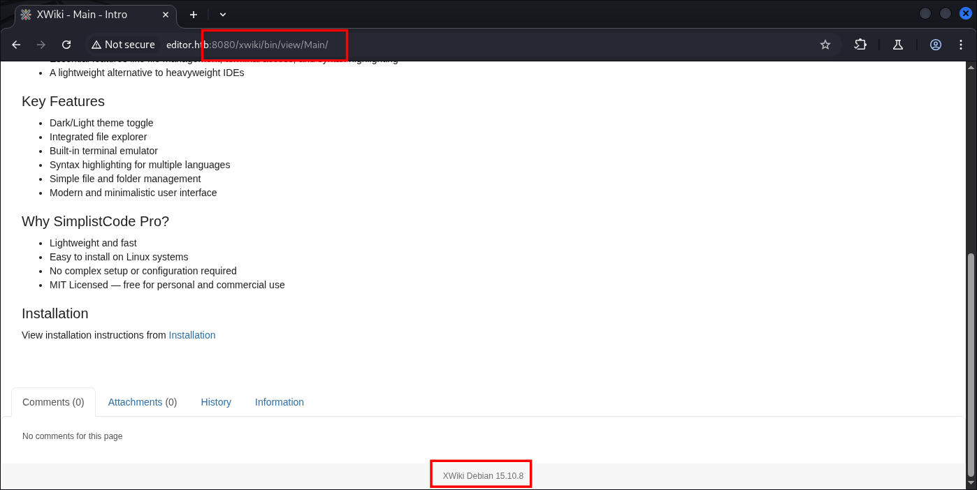977x490 pixels.
Task: Click the forward navigation arrow
Action: pyautogui.click(x=41, y=45)
